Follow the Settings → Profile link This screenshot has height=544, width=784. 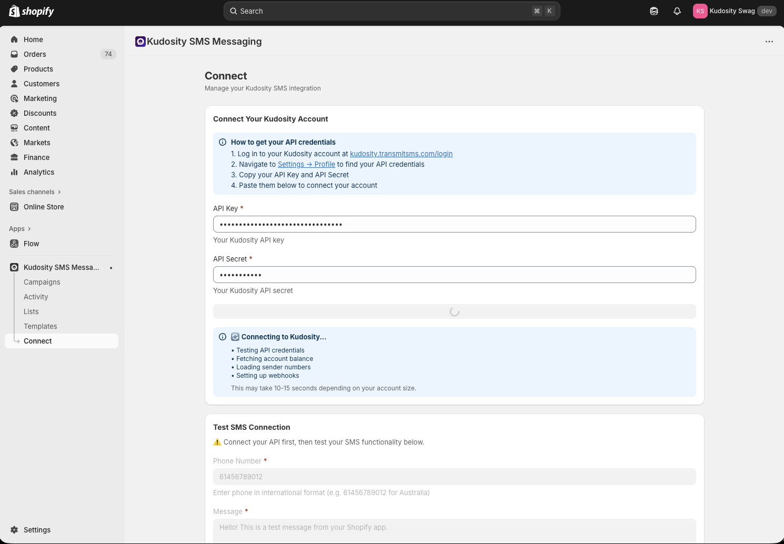click(306, 164)
